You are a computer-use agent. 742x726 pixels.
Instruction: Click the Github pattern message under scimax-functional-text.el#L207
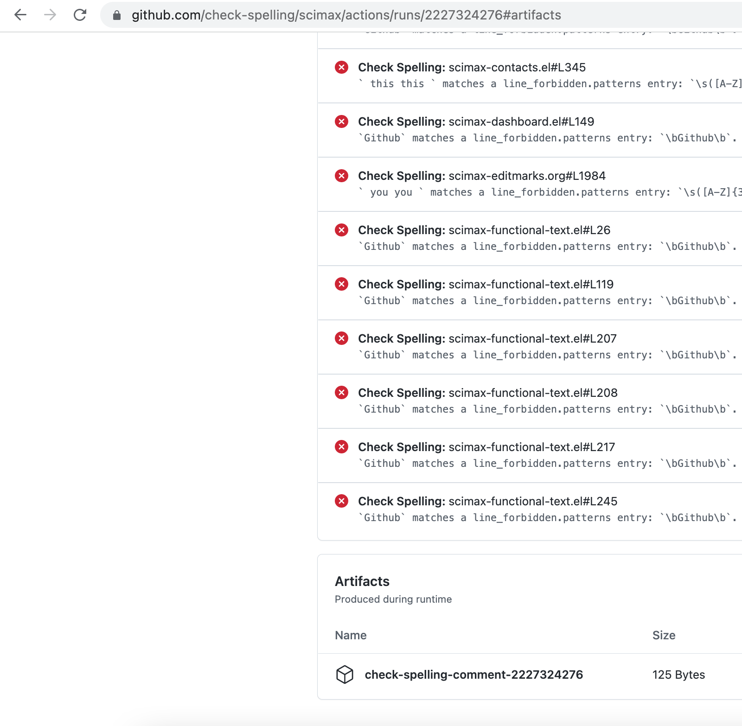coord(547,355)
